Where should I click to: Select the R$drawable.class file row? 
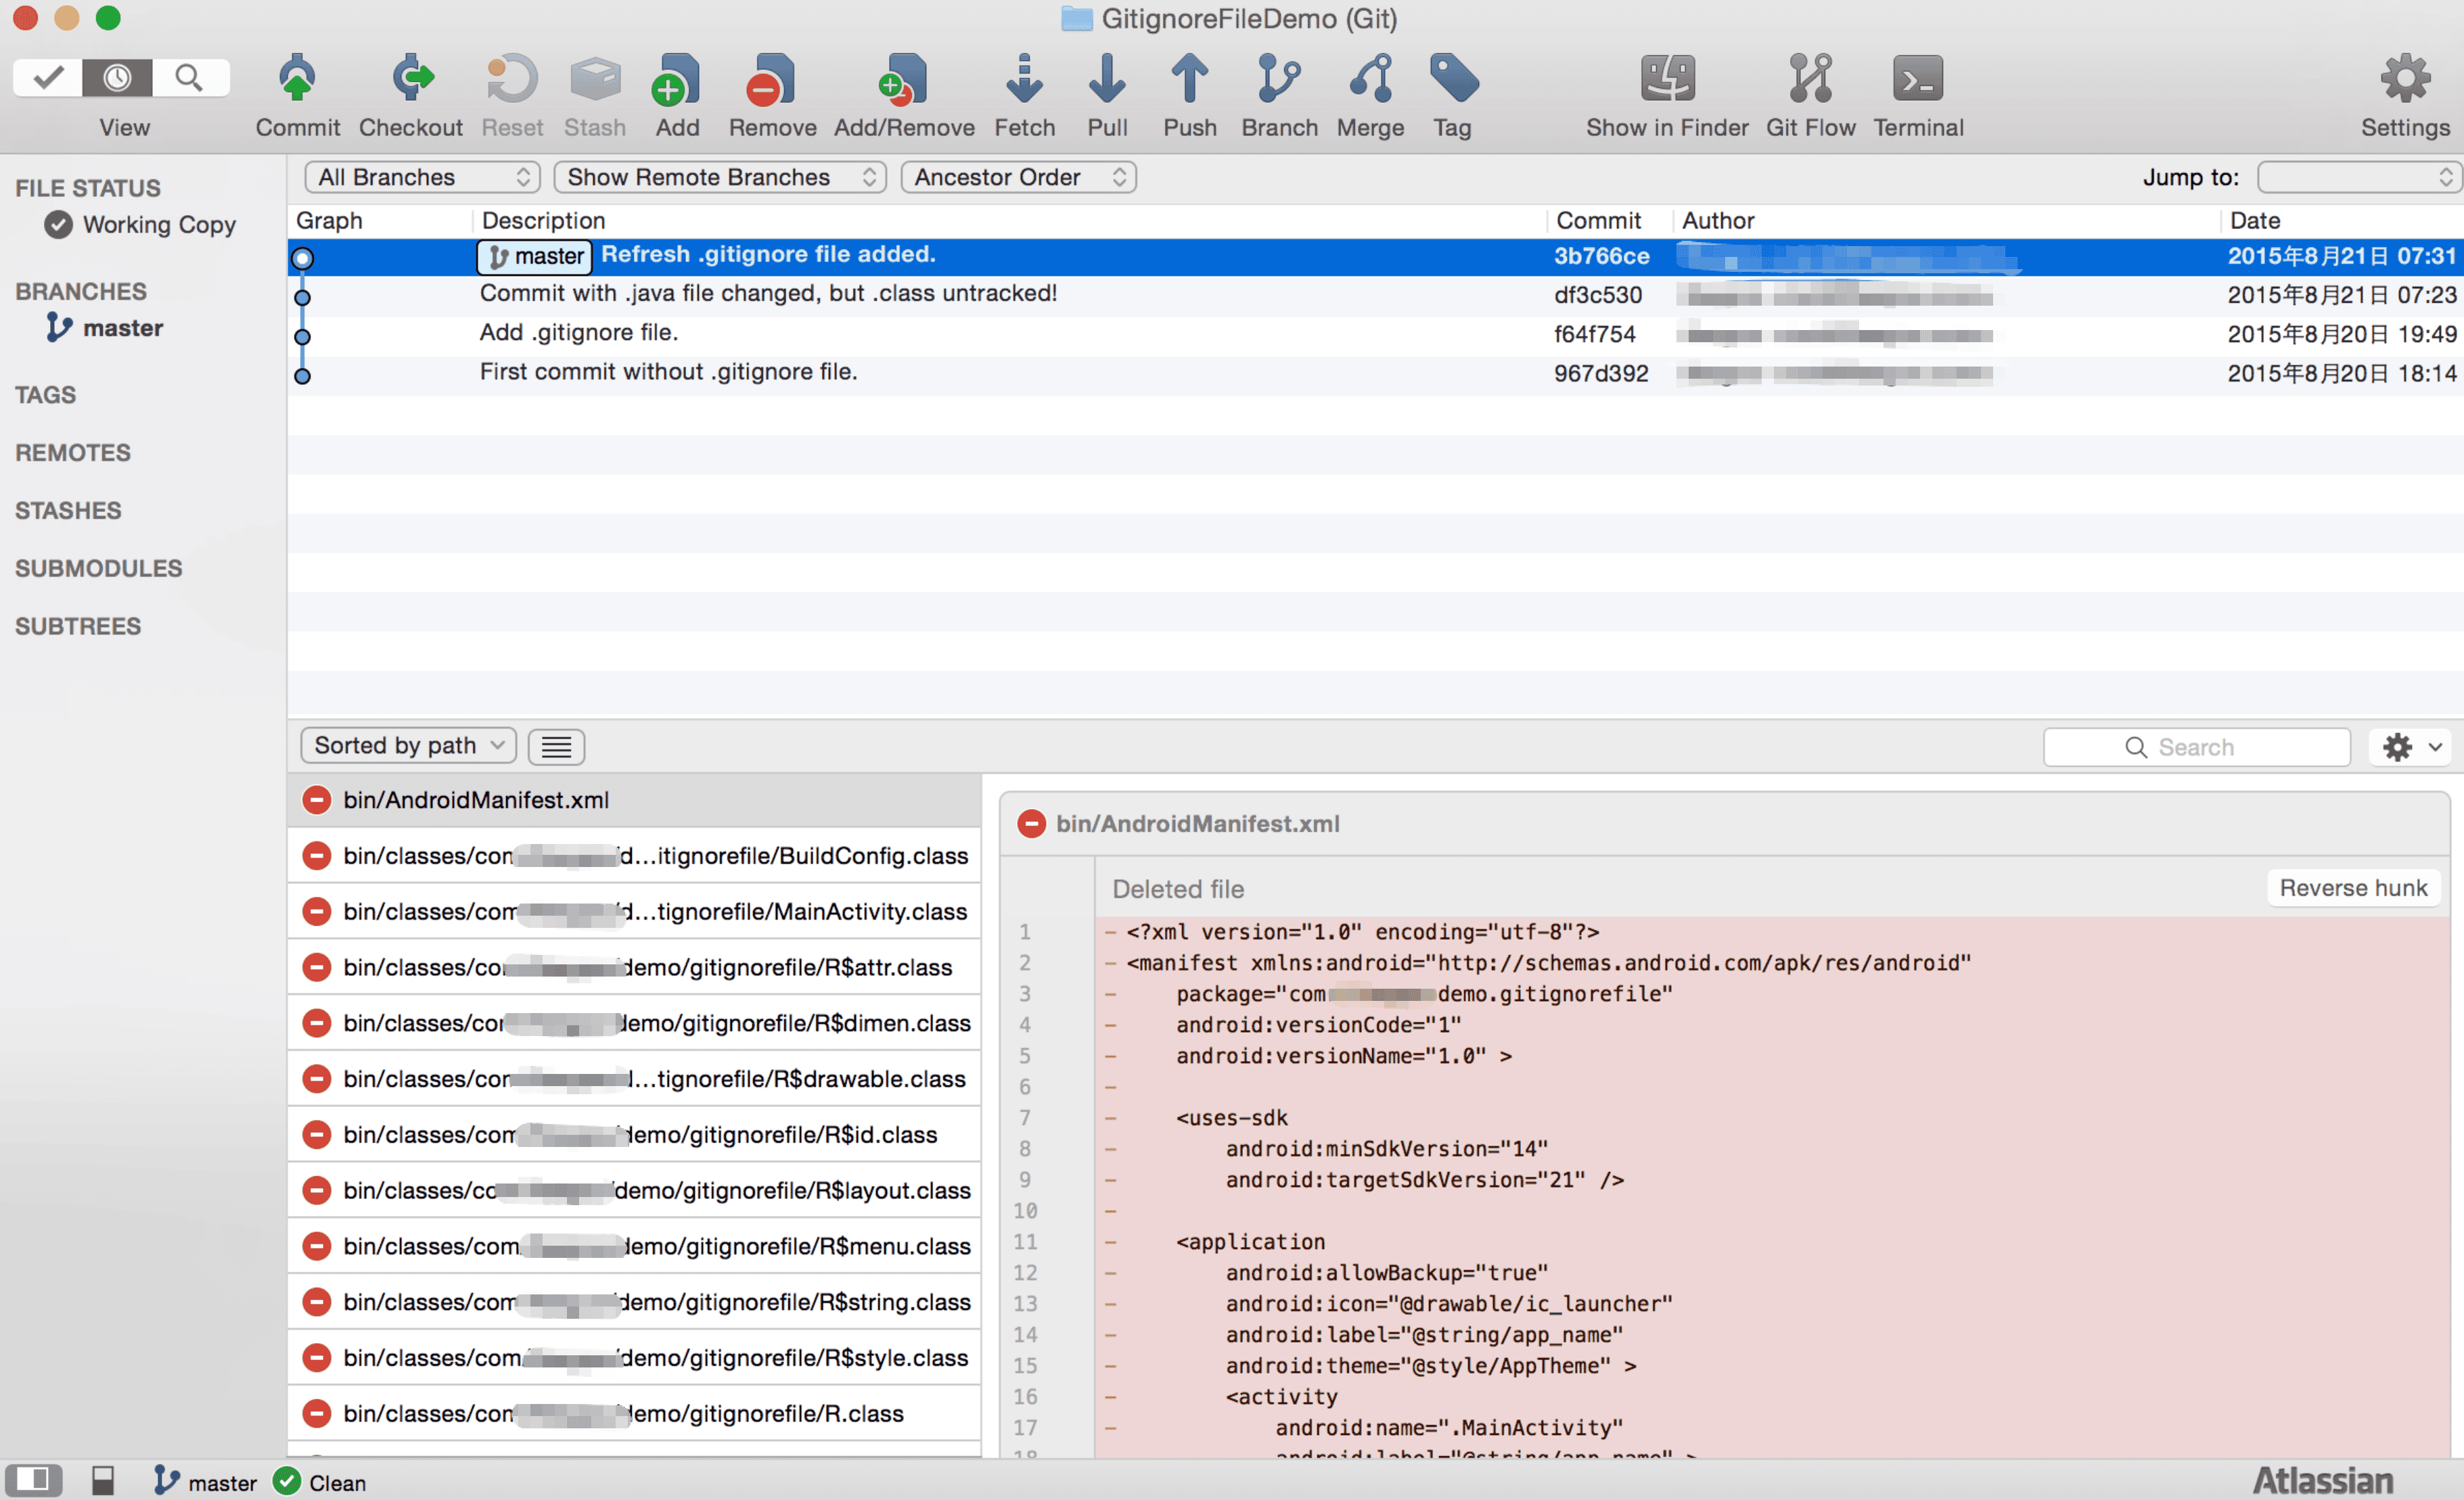pyautogui.click(x=634, y=1079)
